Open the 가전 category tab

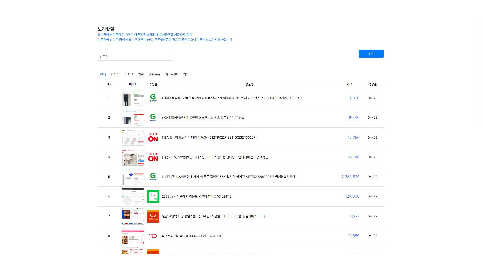click(x=141, y=74)
